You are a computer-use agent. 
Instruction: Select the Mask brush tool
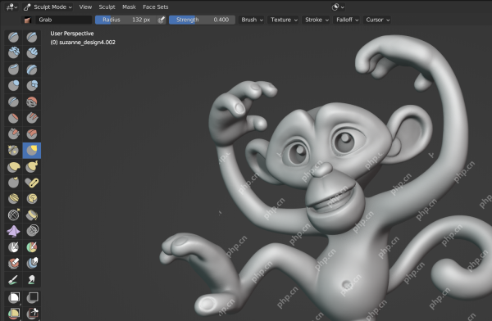pyautogui.click(x=13, y=247)
